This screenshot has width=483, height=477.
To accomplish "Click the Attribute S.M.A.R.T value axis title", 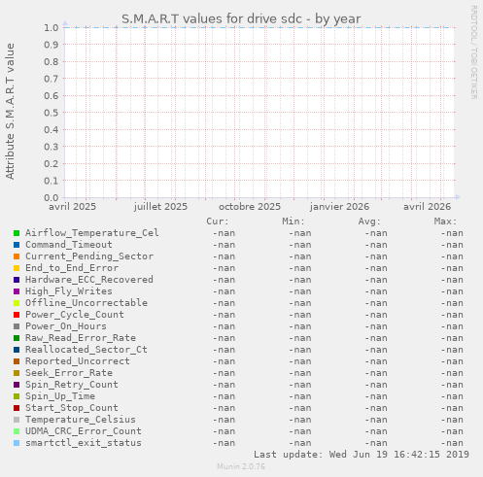I will point(10,112).
